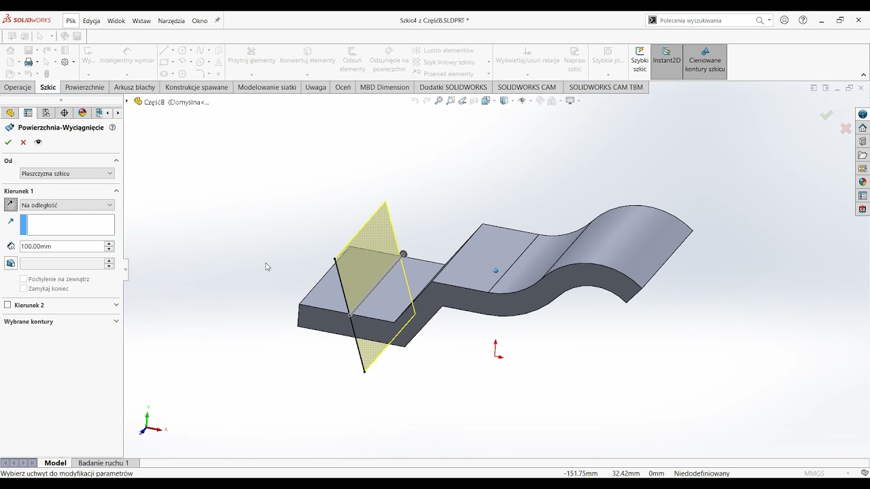Open the Help question mark icon in title bar
The height and width of the screenshot is (489, 870).
point(803,20)
